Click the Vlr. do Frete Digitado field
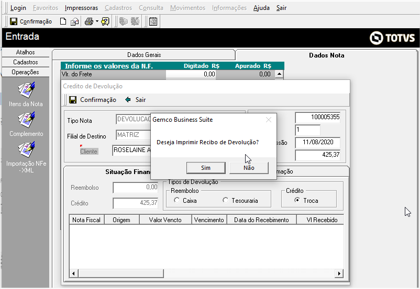This screenshot has width=420, height=289. click(x=191, y=74)
